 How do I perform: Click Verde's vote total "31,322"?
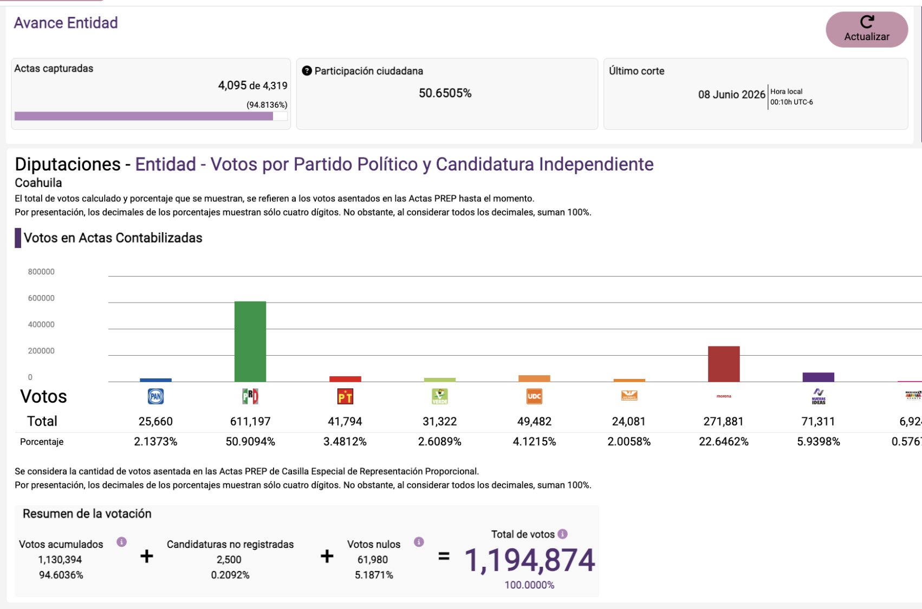click(440, 421)
